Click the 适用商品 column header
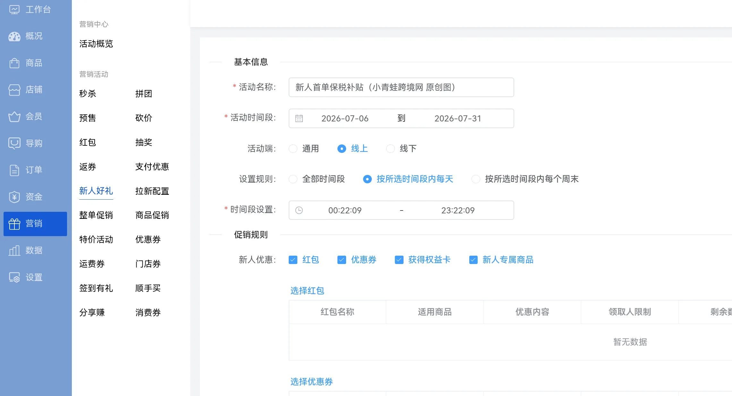Screen dimensions: 732x396 click(x=435, y=312)
